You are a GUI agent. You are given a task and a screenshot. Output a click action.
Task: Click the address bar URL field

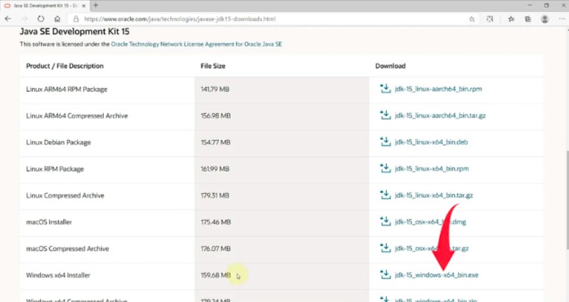coord(224,19)
